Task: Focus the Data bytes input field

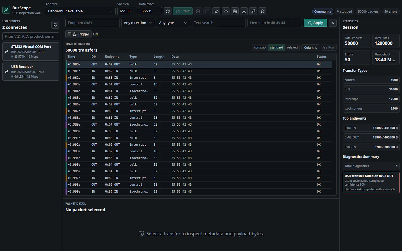Action: click(150, 11)
